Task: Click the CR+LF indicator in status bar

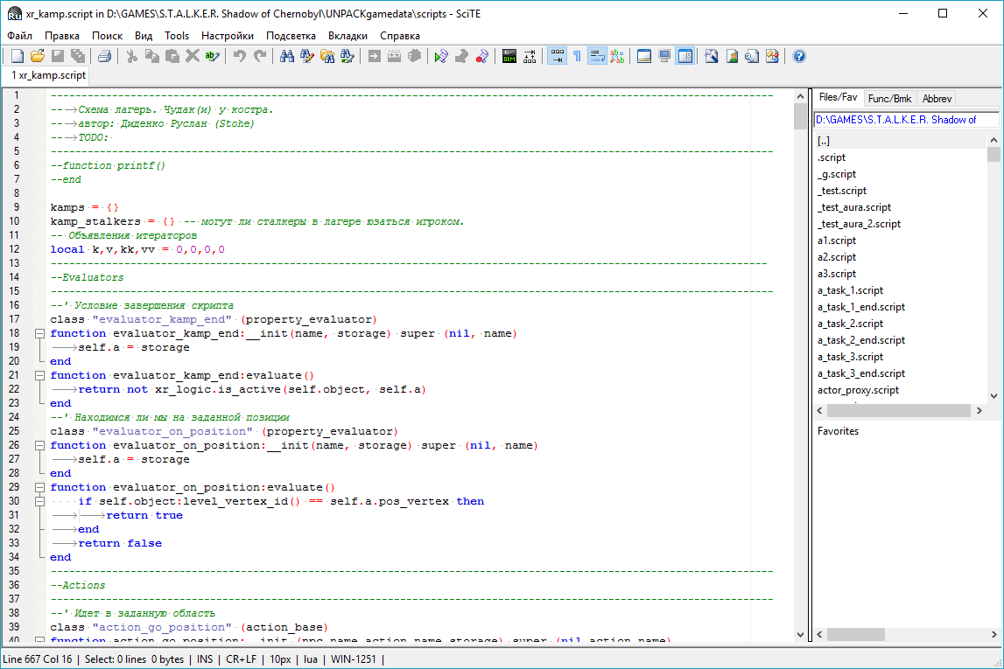Action: [x=241, y=659]
